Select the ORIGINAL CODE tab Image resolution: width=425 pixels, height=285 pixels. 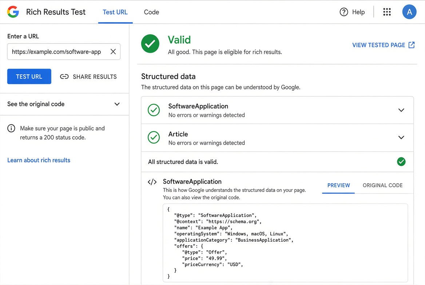click(x=383, y=185)
